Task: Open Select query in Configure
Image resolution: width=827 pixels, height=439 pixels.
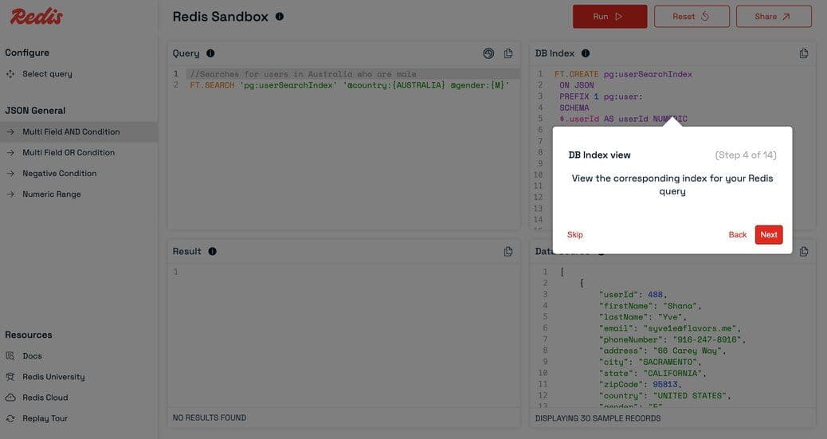Action: pos(47,74)
